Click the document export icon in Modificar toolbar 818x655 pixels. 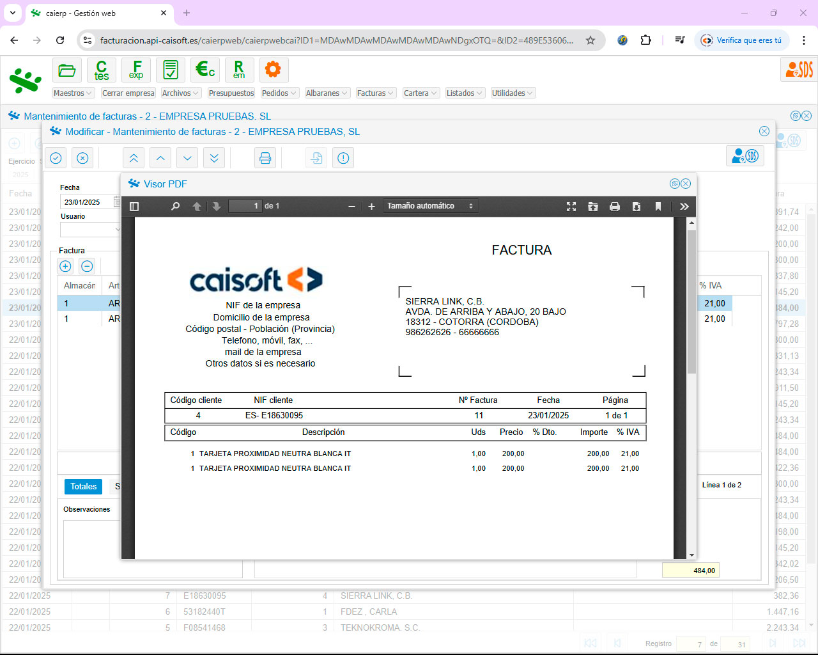pyautogui.click(x=316, y=158)
